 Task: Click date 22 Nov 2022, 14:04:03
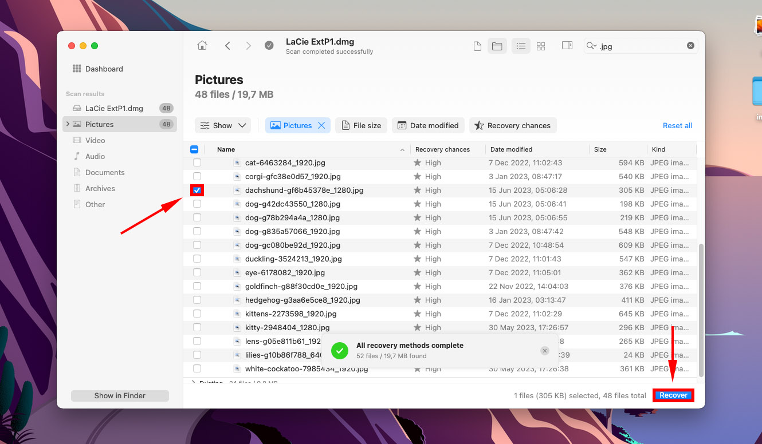point(529,286)
